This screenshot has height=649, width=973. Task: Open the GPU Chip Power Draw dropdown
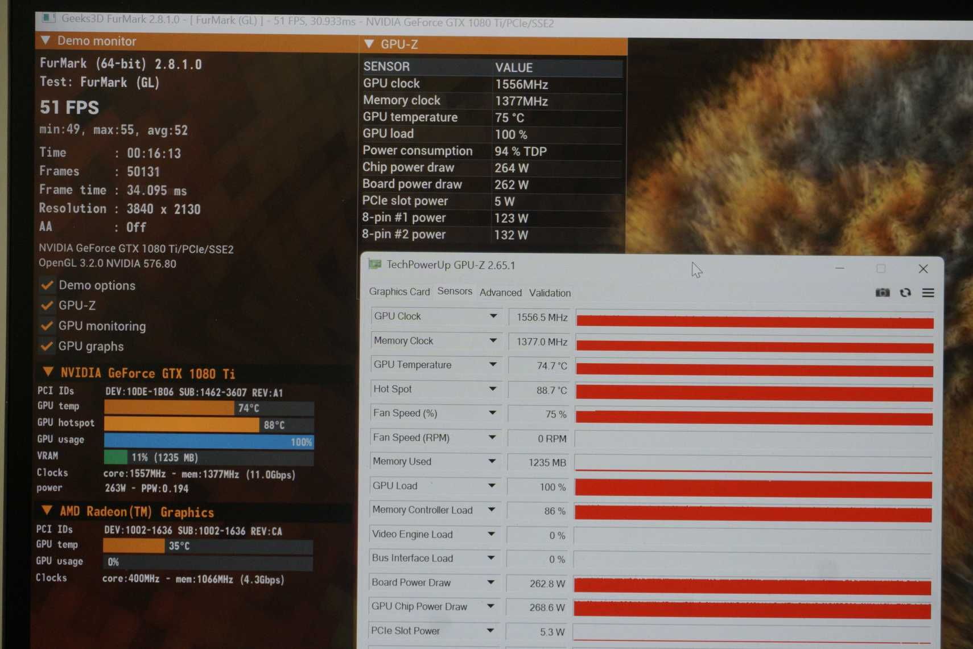[x=490, y=606]
